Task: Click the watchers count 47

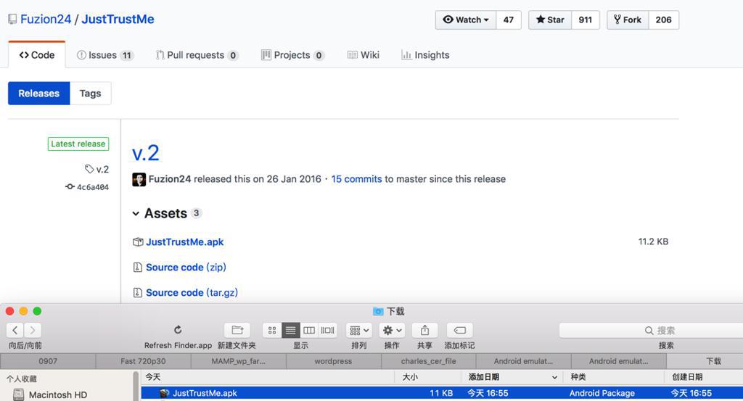Action: click(x=509, y=20)
